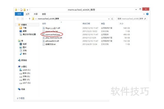This screenshot has height=109, width=164.
Task: Switch to the 主页 ribbon tab
Action: [28, 14]
